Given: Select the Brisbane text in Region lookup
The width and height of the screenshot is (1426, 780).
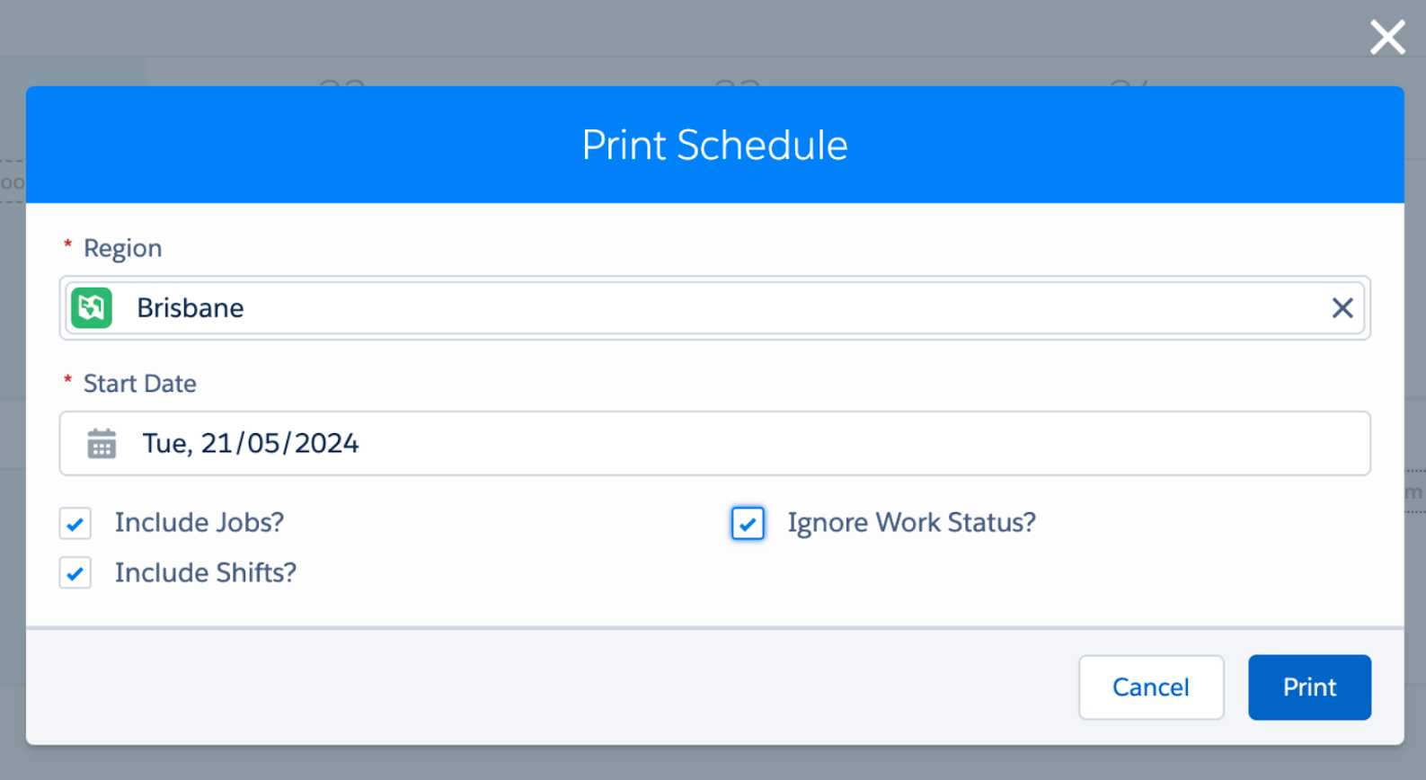Looking at the screenshot, I should tap(190, 308).
